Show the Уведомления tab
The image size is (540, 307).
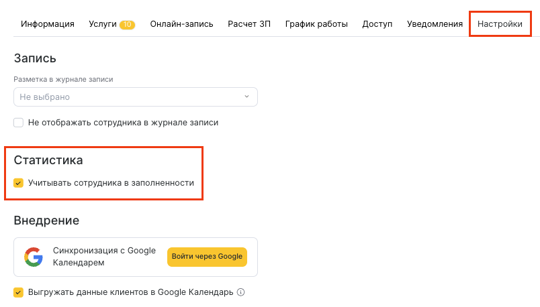coord(435,24)
